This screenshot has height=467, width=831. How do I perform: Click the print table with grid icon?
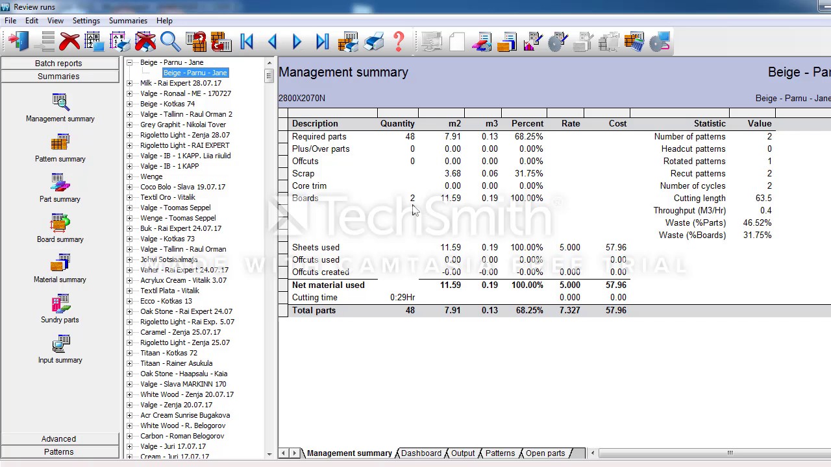point(120,42)
